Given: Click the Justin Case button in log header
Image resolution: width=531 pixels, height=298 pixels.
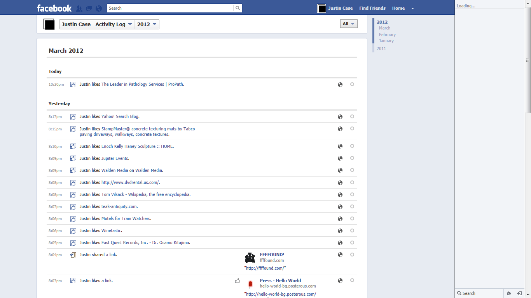Looking at the screenshot, I should pos(76,24).
